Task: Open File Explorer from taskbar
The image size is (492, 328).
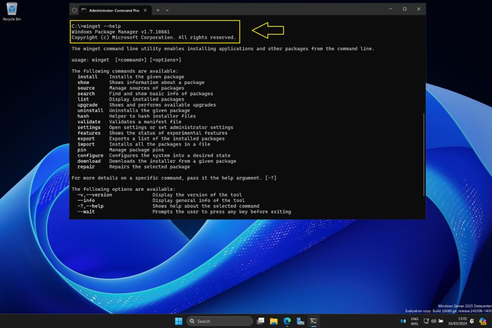Action: pos(274,321)
